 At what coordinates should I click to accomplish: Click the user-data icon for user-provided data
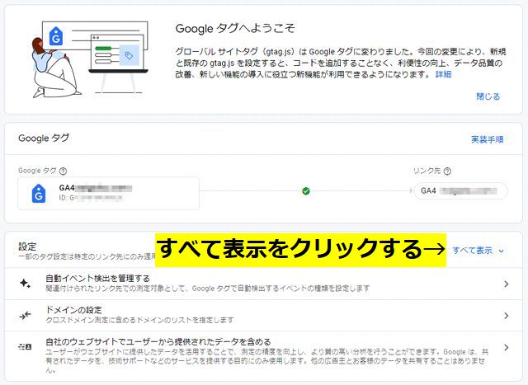pyautogui.click(x=26, y=346)
